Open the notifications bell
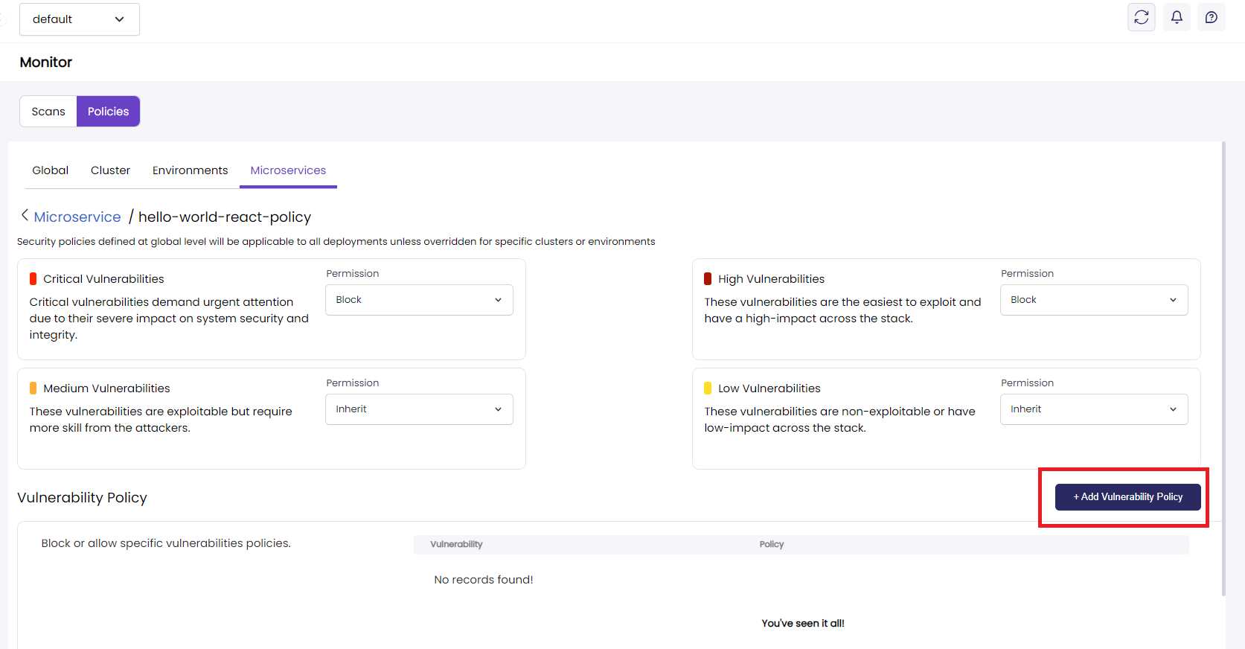This screenshot has width=1245, height=649. pos(1177,17)
